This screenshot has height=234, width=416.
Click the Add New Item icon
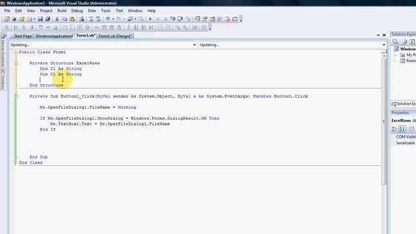[29, 19]
